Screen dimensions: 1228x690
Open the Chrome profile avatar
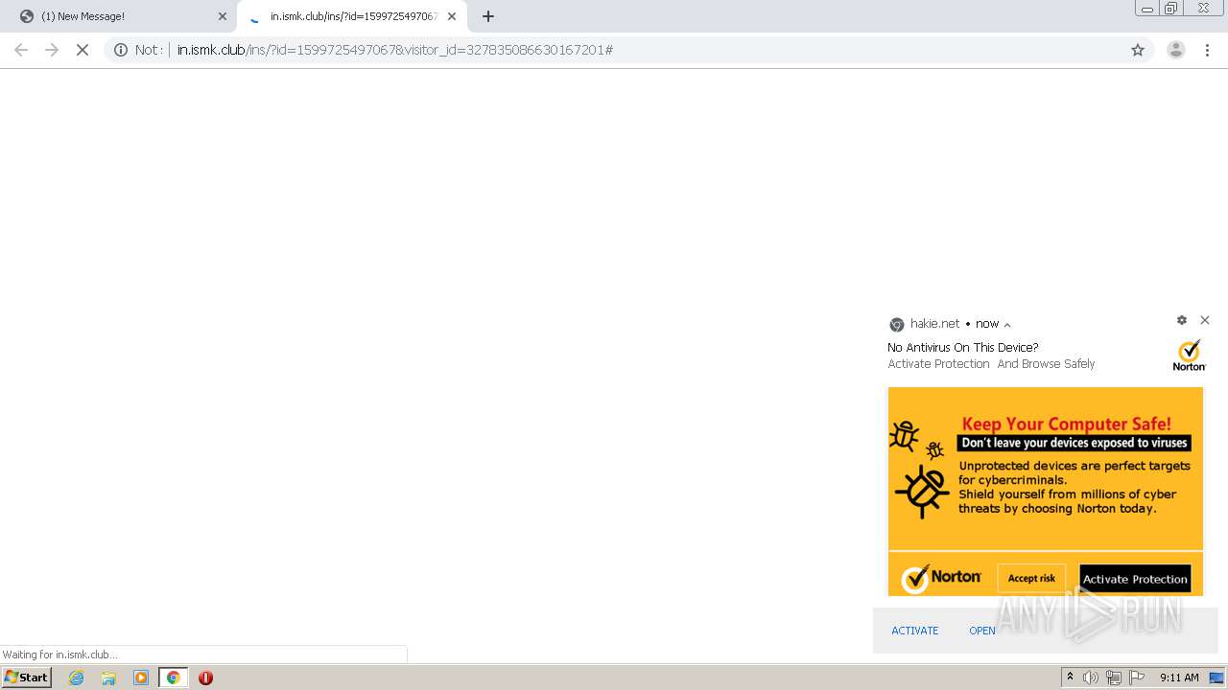tap(1175, 50)
